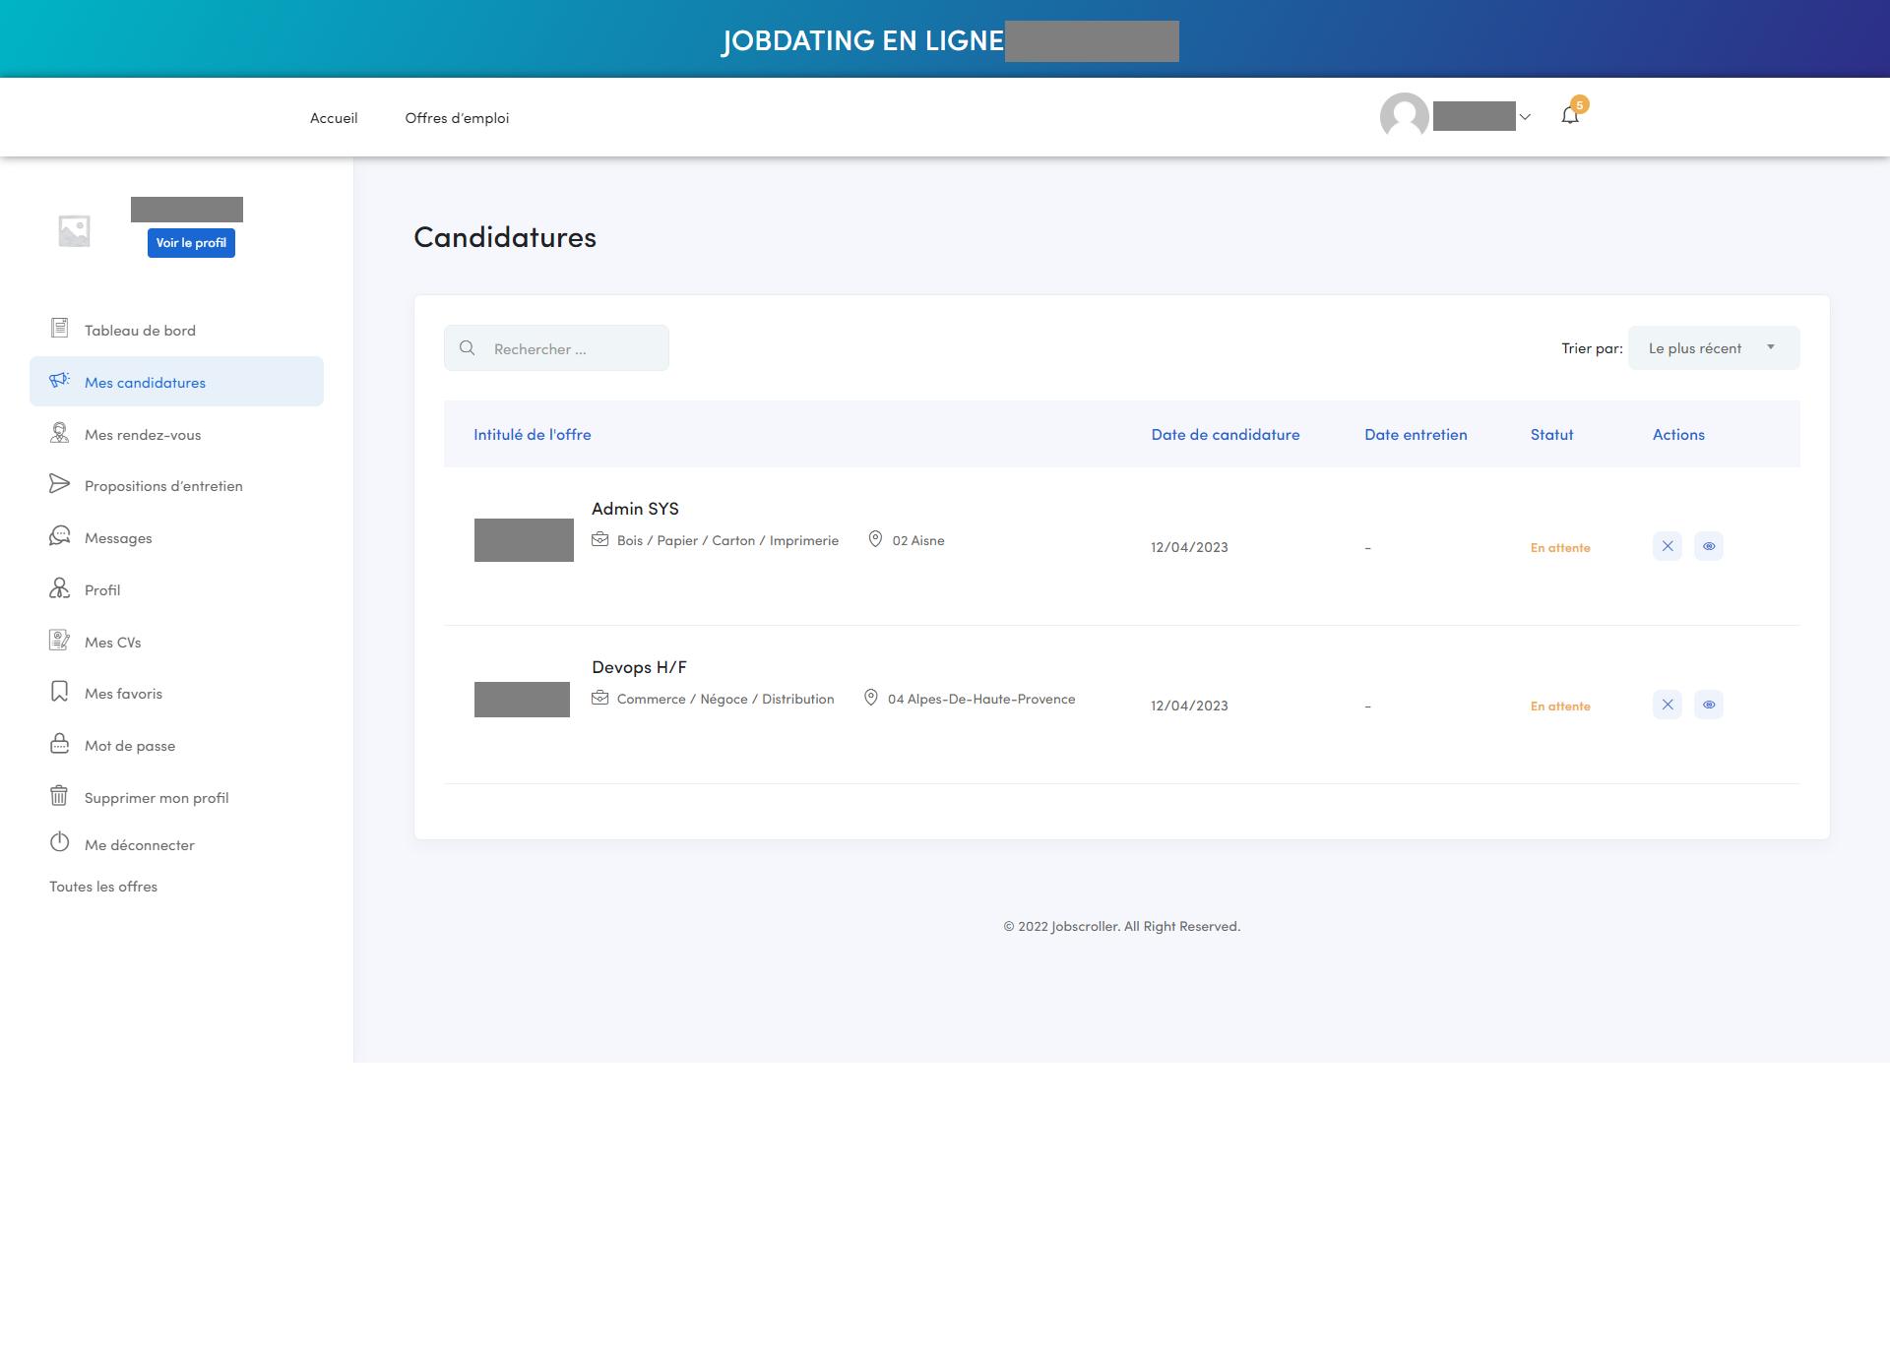
Task: Click the Supprimer mon profil trash icon
Action: pyautogui.click(x=60, y=795)
